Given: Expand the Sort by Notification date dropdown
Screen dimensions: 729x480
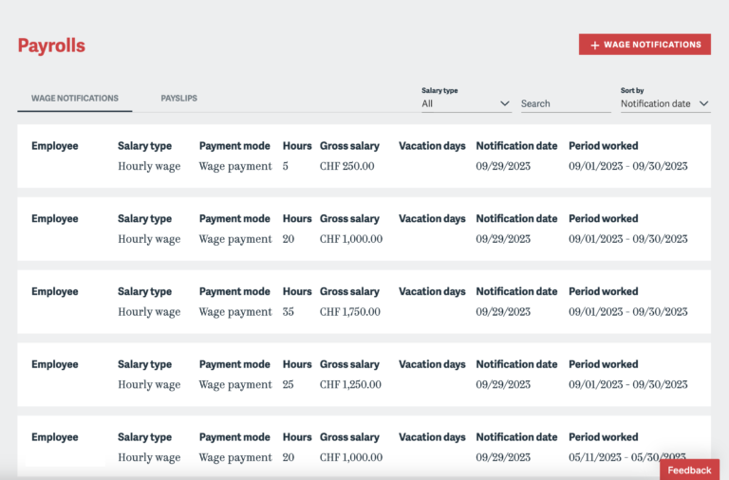Looking at the screenshot, I should pos(664,103).
